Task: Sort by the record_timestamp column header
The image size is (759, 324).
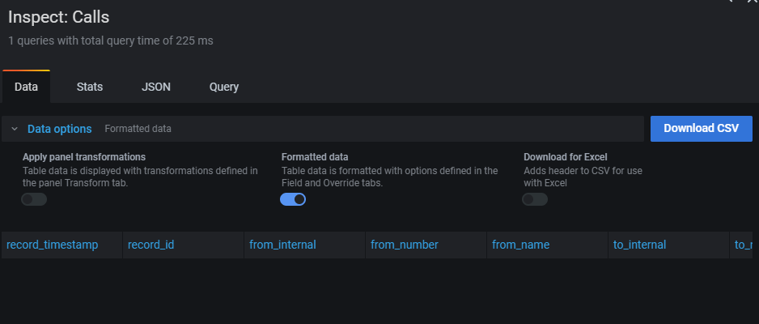Action: click(53, 245)
